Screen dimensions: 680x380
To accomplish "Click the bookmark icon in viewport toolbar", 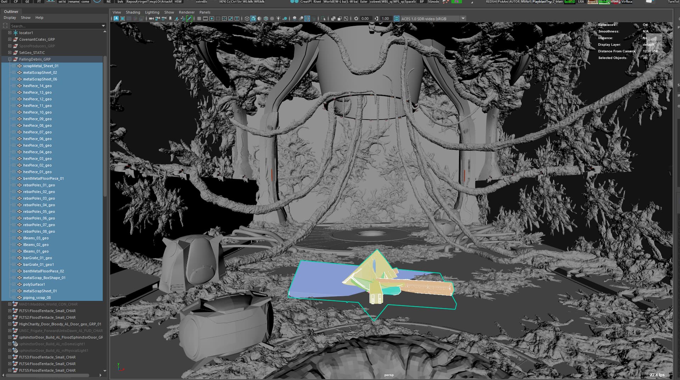I will [170, 18].
